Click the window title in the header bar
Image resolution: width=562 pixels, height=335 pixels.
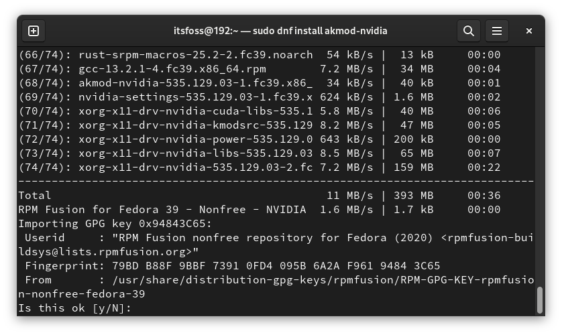pyautogui.click(x=280, y=31)
